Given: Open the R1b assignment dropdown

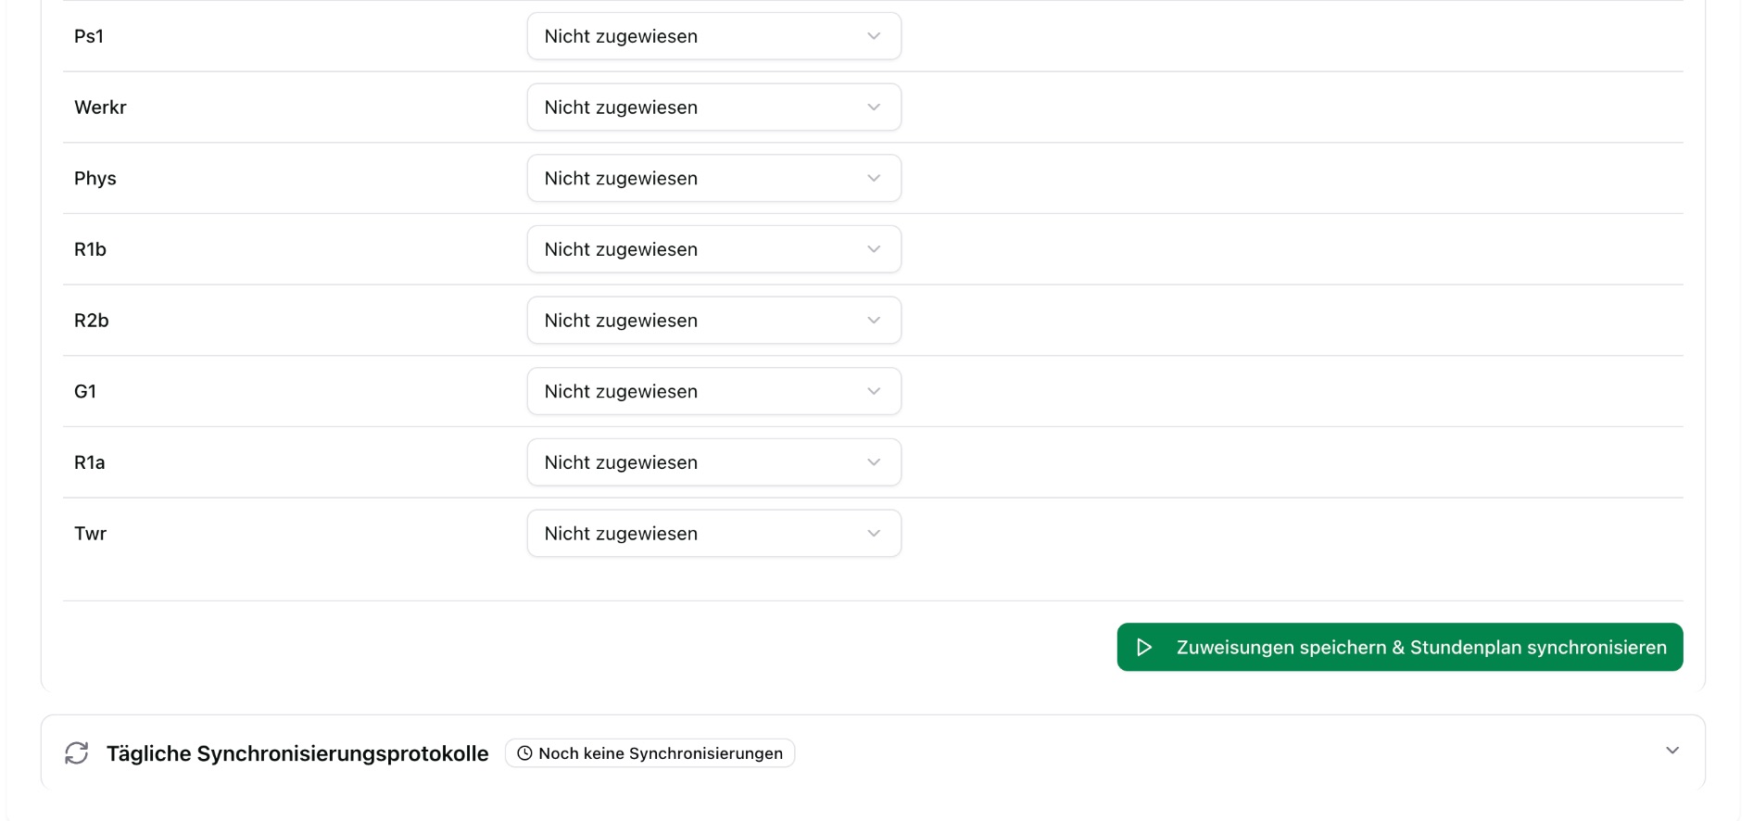Looking at the screenshot, I should tap(713, 249).
